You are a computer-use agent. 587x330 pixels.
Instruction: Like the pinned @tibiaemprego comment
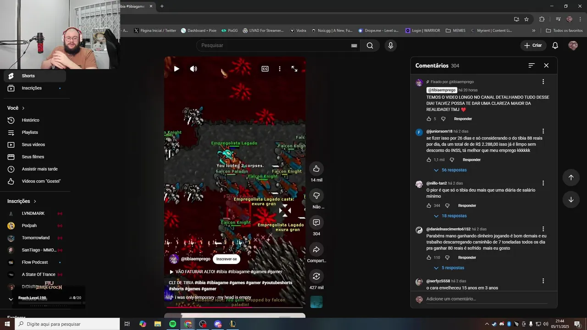pos(429,119)
